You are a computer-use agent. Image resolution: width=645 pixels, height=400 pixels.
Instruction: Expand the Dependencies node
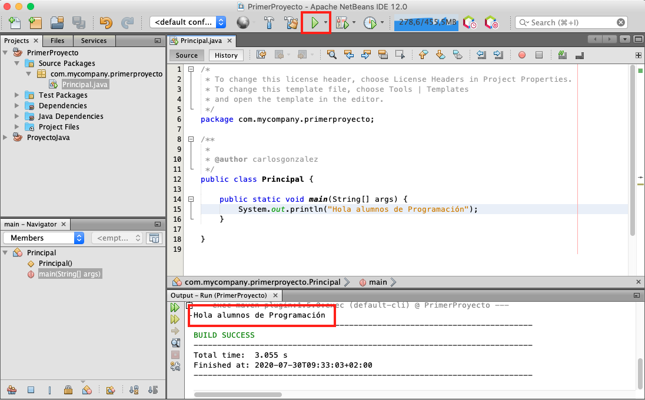point(17,106)
